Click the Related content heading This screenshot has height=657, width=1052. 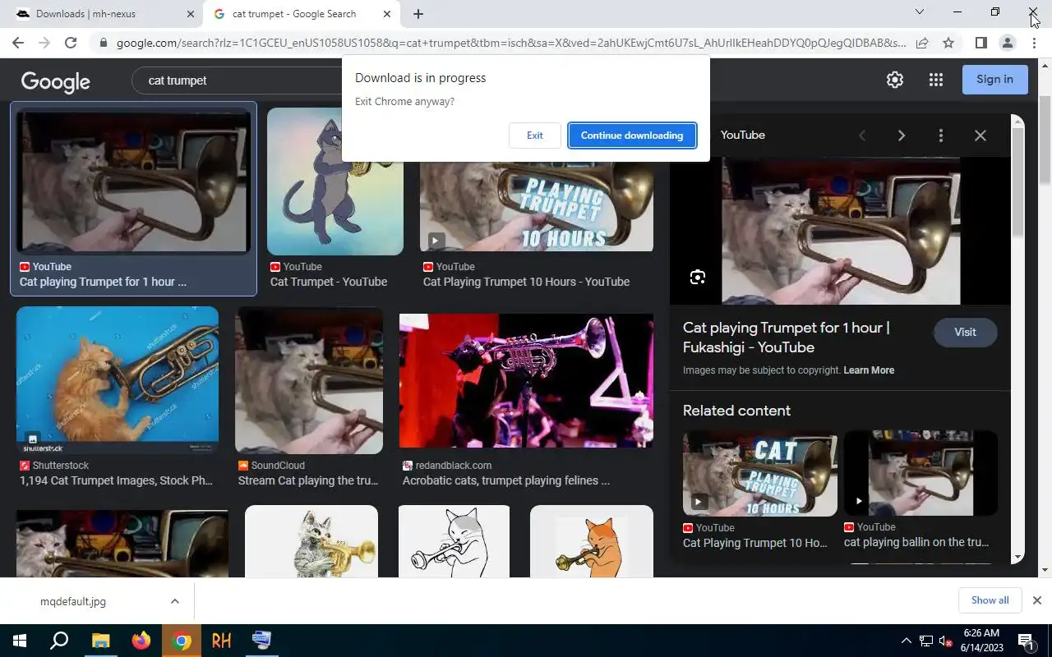point(736,411)
